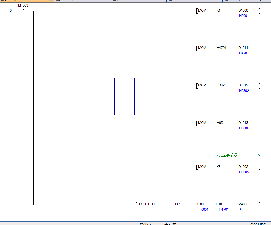This screenshot has height=225, width=271.
Task: Select the D1002 device in MOV K5
Action: point(243,167)
